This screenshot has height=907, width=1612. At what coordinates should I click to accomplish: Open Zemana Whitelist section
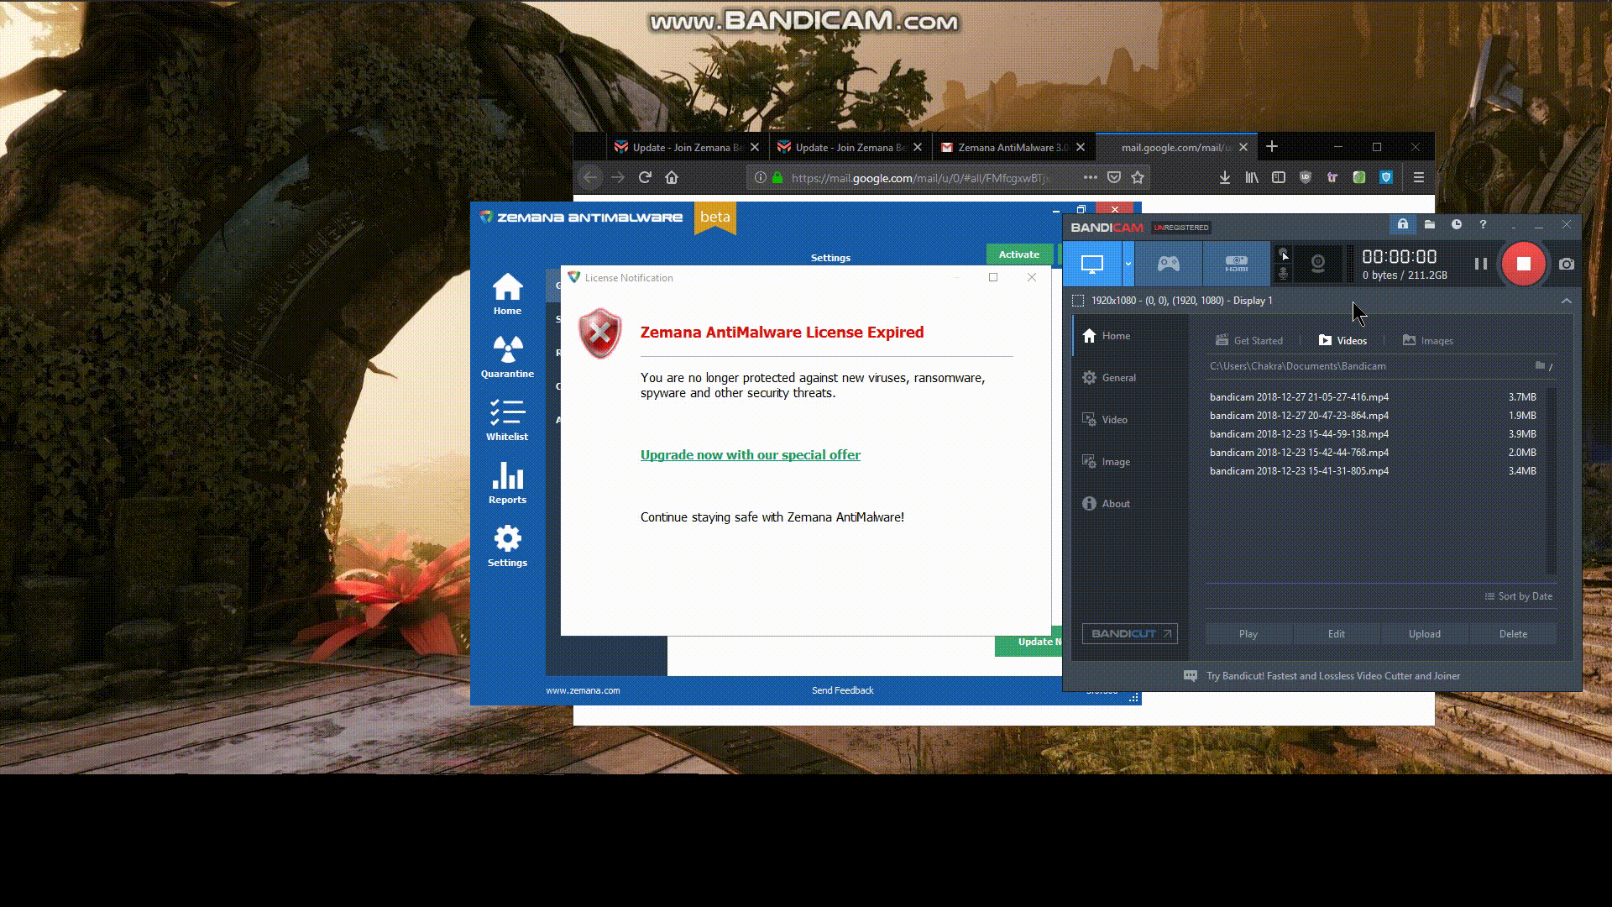pyautogui.click(x=507, y=419)
